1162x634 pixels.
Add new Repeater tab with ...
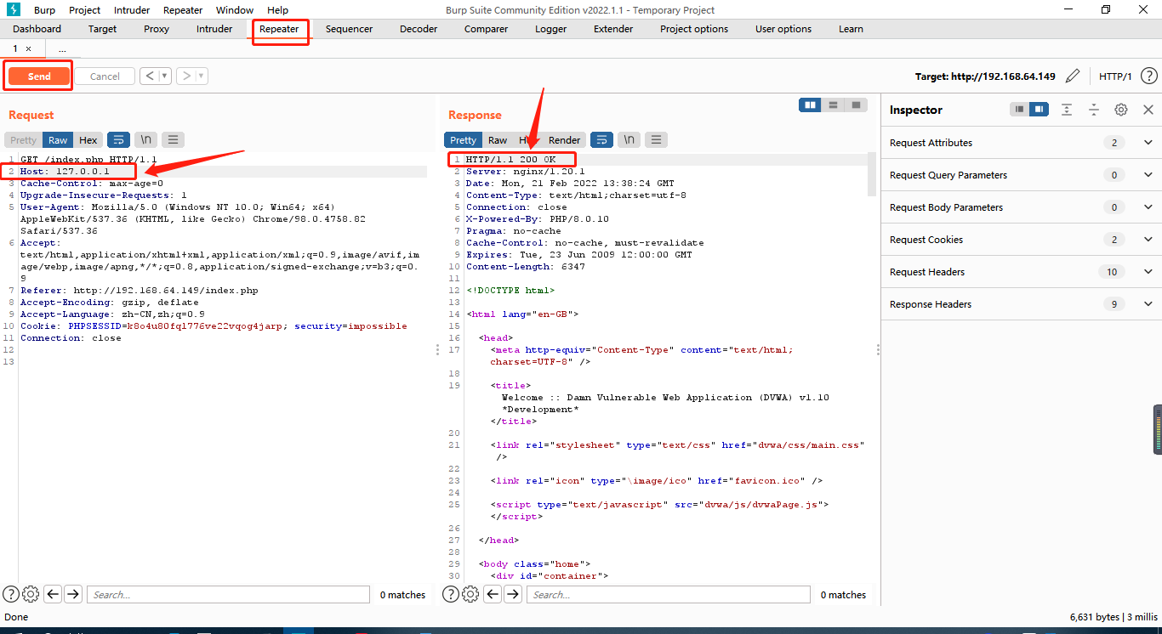click(x=62, y=49)
